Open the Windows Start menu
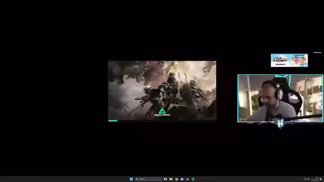 point(131,179)
